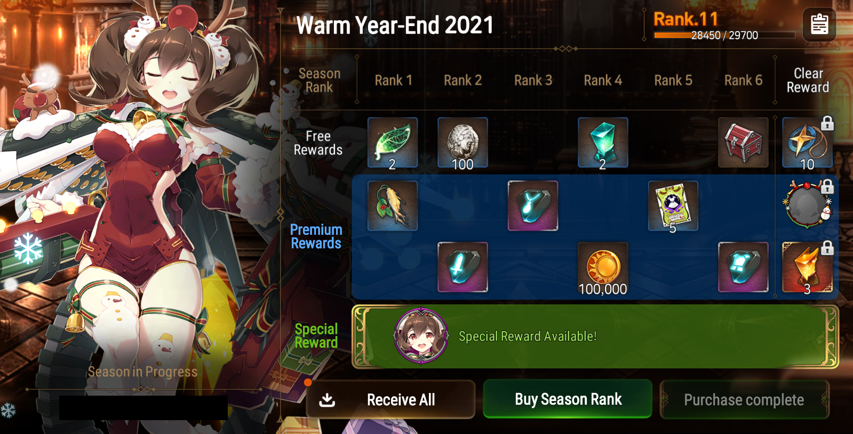Open the clipboard mission list icon
Image resolution: width=853 pixels, height=434 pixels.
[819, 24]
